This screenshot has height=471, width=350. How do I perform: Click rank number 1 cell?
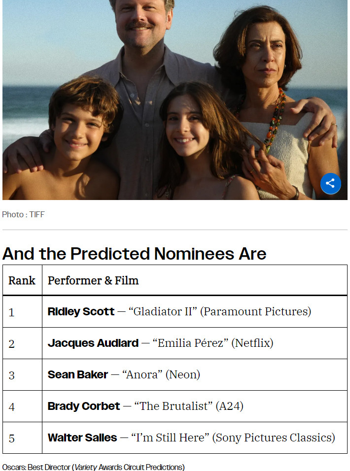22,312
